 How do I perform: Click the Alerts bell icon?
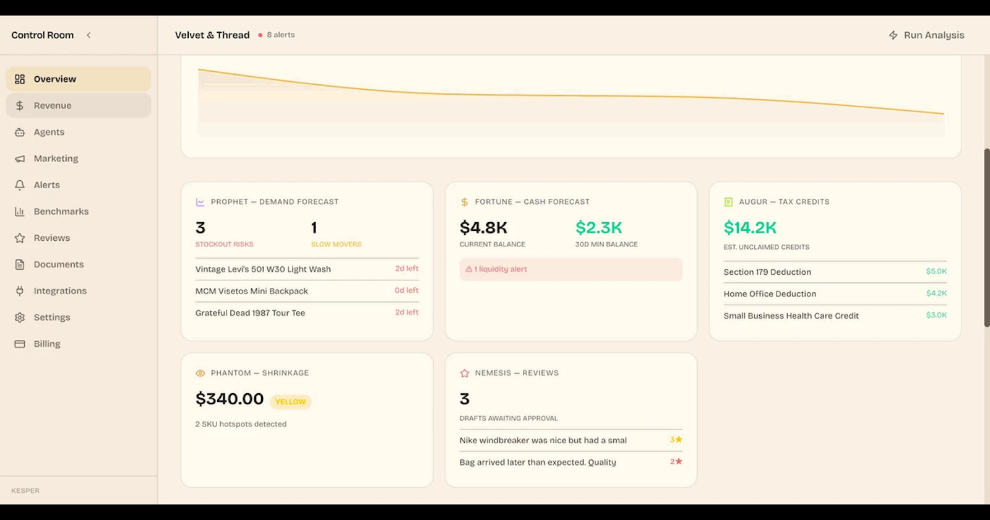pos(20,185)
